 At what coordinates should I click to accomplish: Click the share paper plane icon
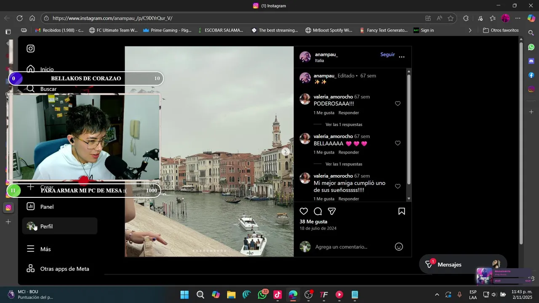click(x=332, y=211)
